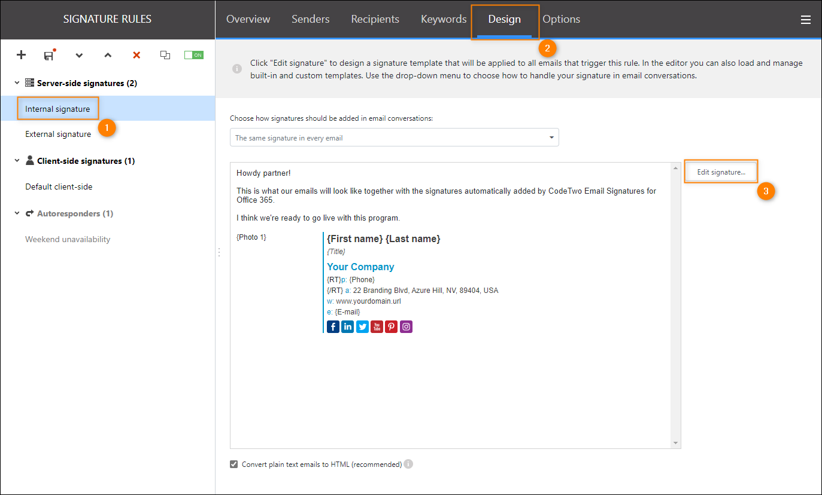
Task: Collapse the Client-side signatures group
Action: tap(17, 161)
